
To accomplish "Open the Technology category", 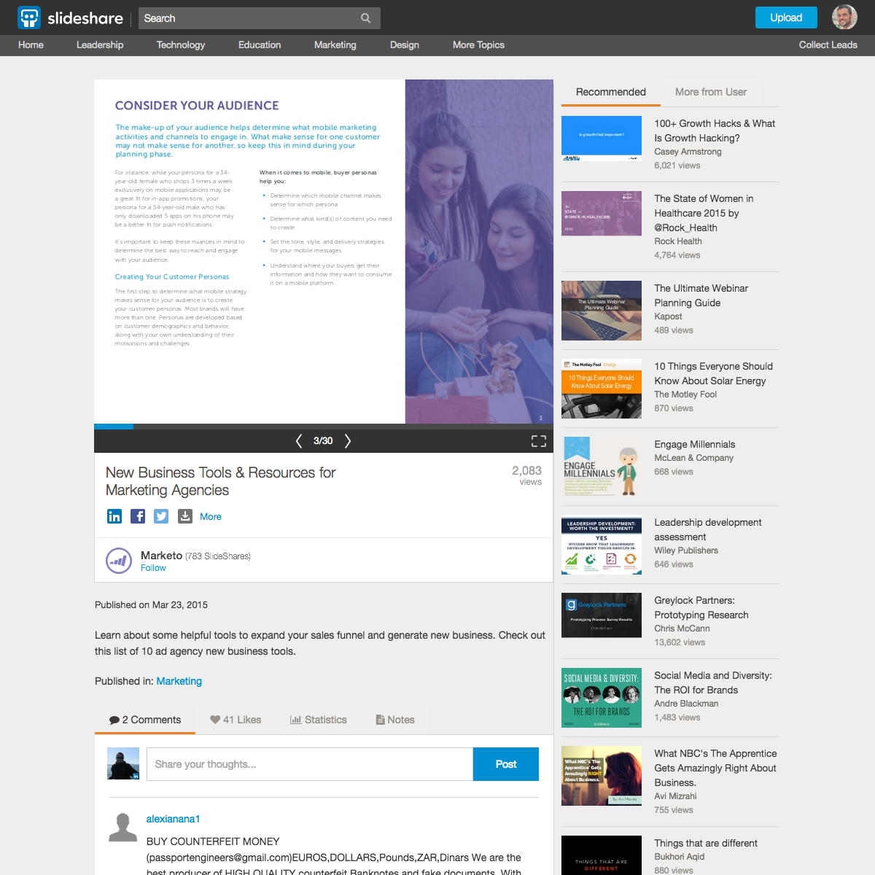I will pos(181,45).
